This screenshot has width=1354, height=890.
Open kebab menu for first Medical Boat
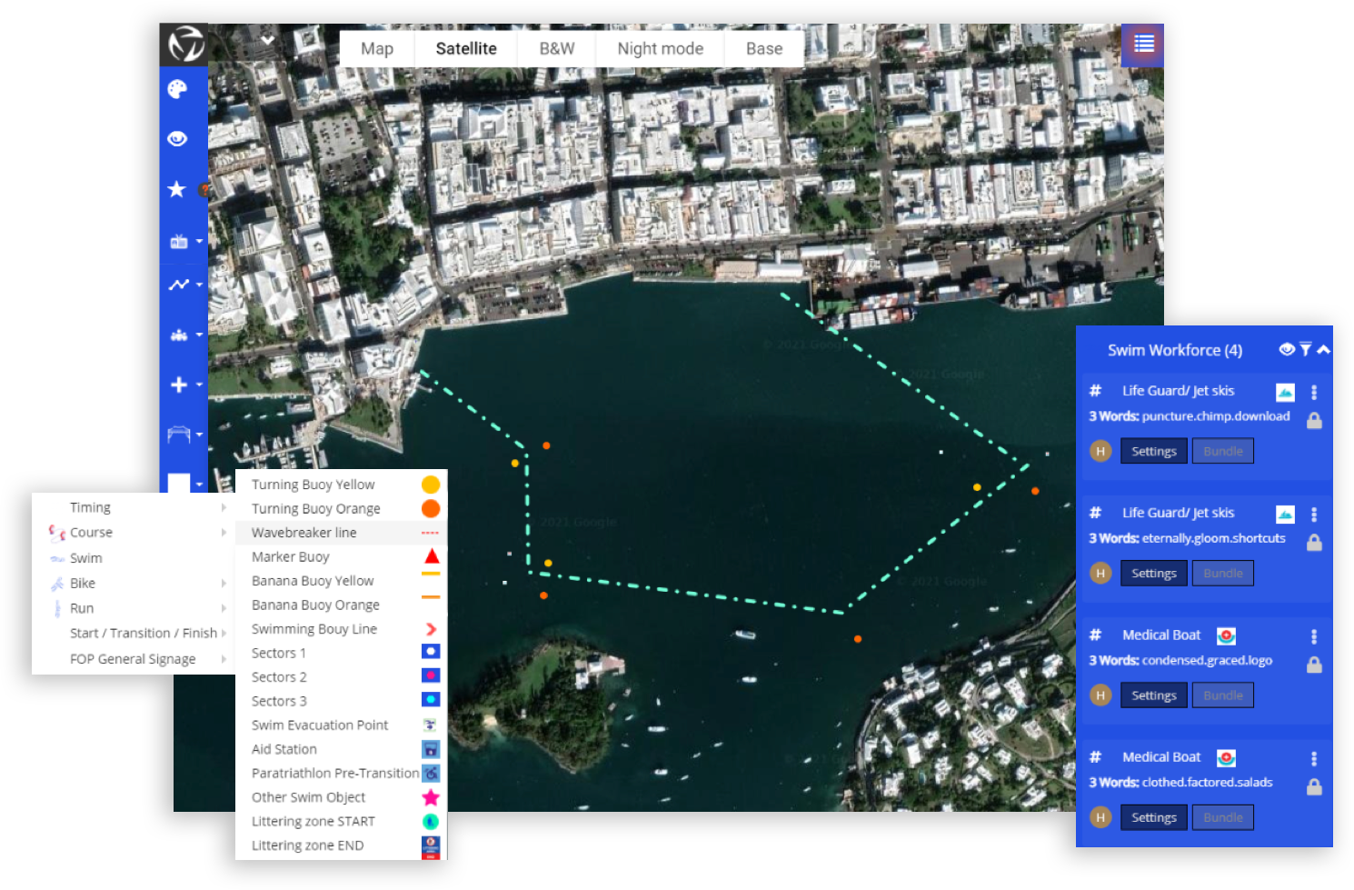tap(1314, 636)
